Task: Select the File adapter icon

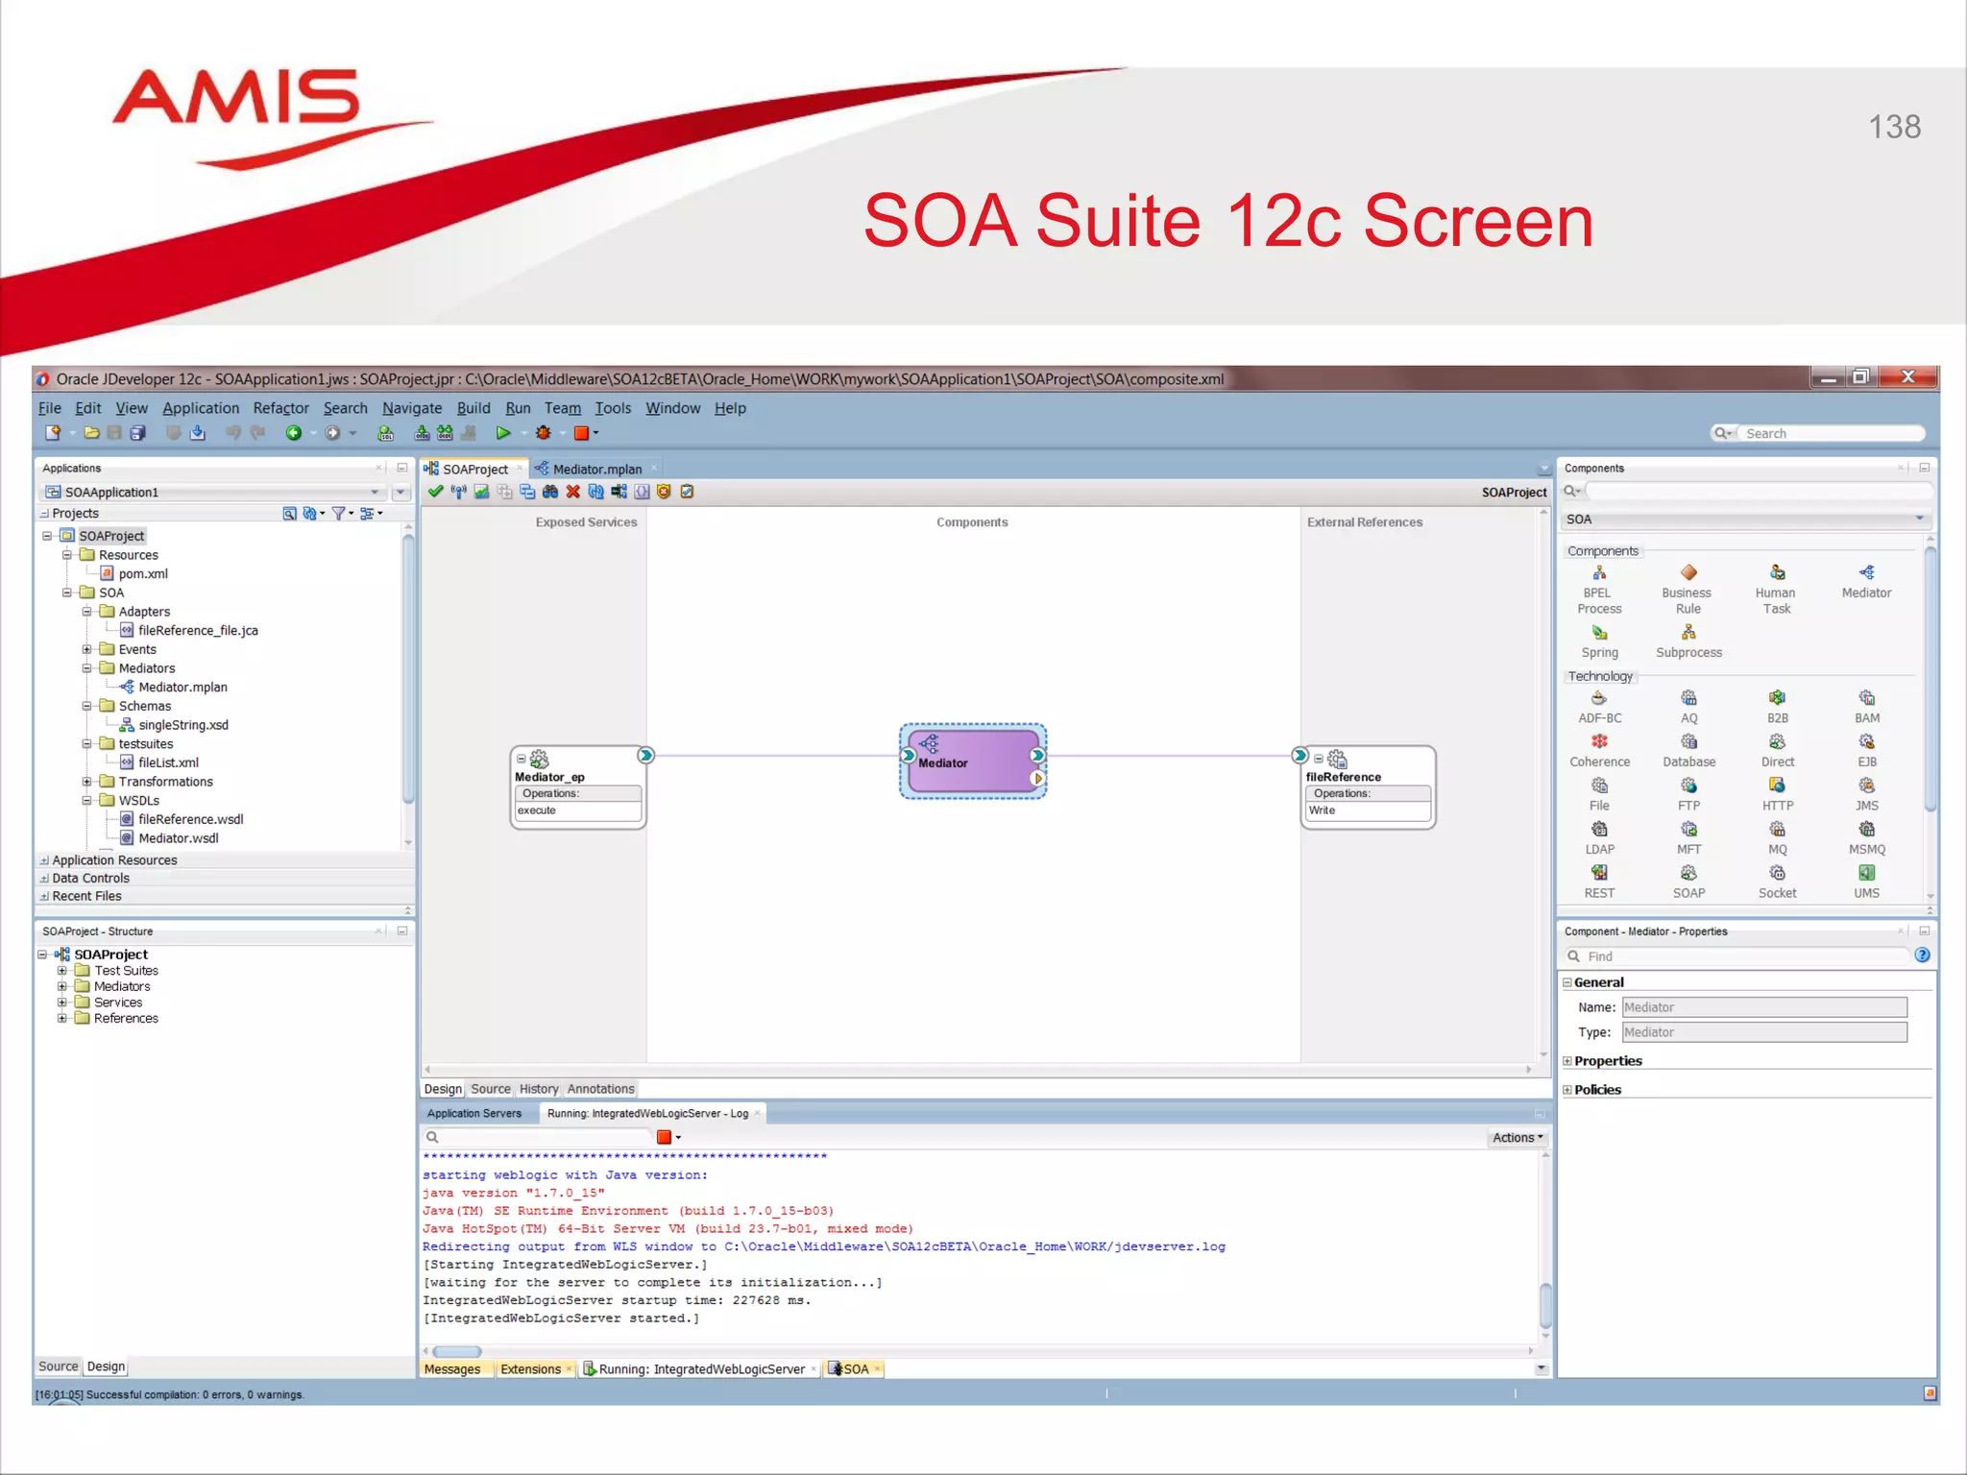Action: (1599, 786)
